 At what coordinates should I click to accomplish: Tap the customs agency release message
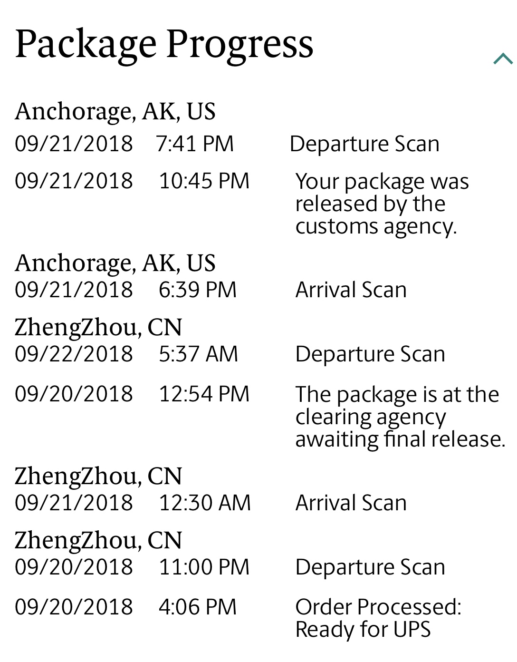click(382, 204)
